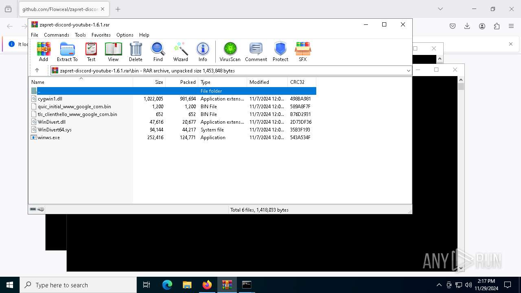Select tls_clienthello_www_google_com.bin file

click(x=173, y=114)
